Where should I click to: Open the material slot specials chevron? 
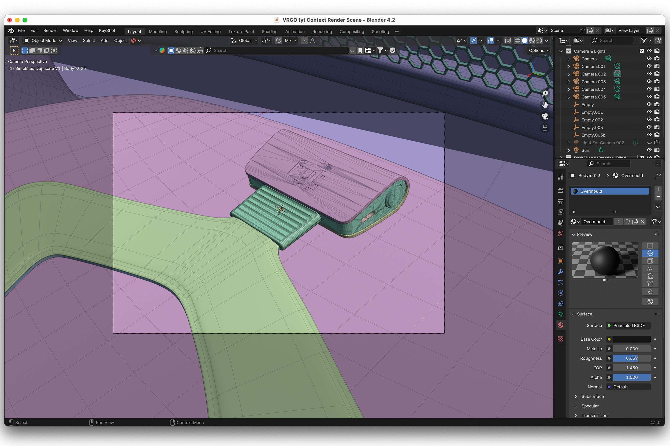point(658,207)
